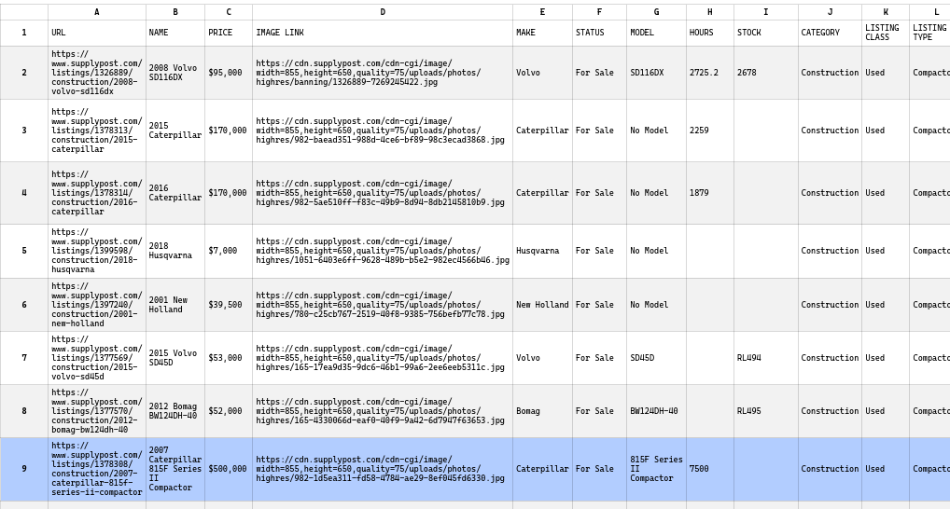Select the $95,000 price cell

click(228, 73)
